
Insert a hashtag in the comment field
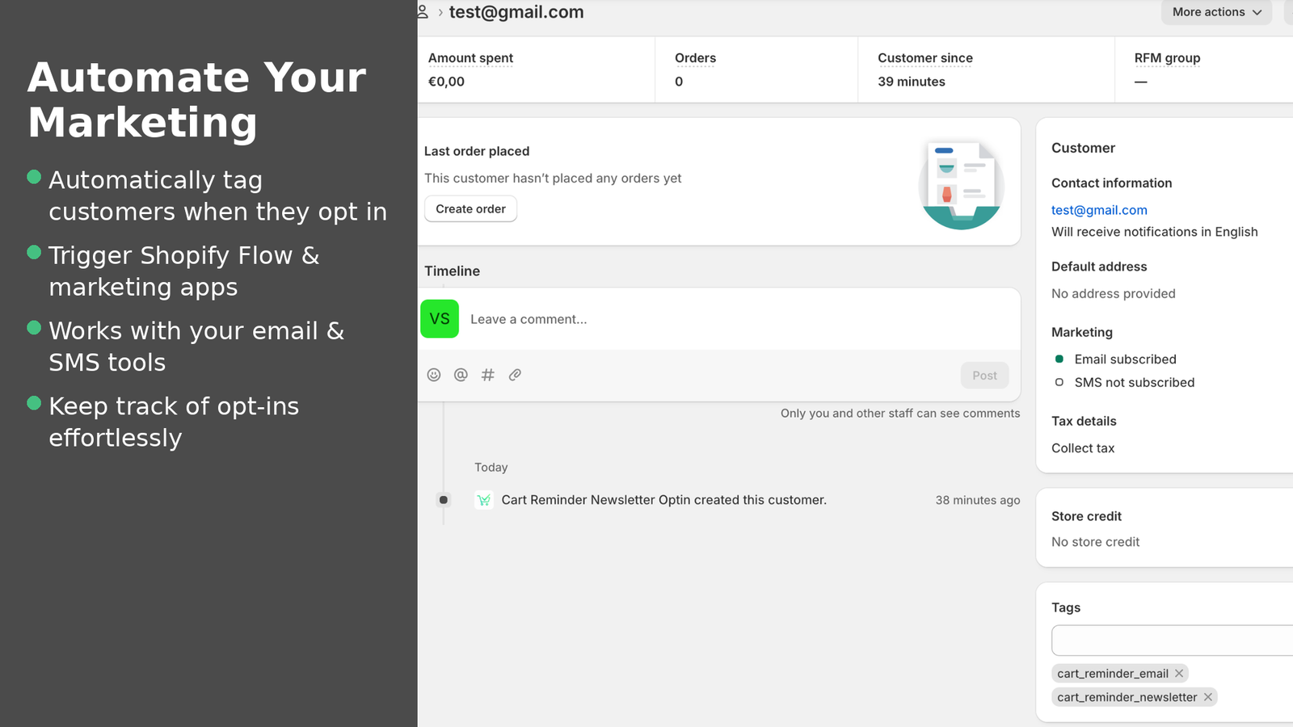pyautogui.click(x=487, y=375)
